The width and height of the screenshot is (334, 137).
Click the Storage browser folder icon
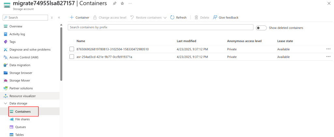tap(6, 73)
